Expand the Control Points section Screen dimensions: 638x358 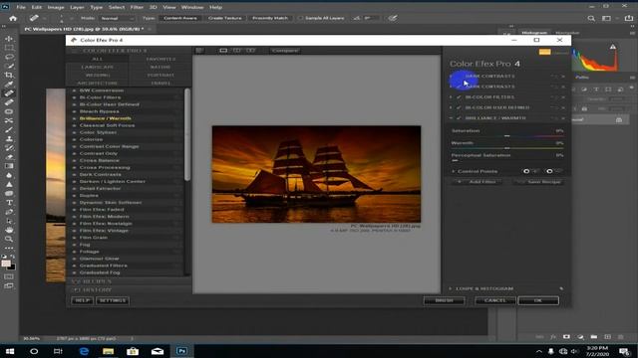pyautogui.click(x=454, y=171)
